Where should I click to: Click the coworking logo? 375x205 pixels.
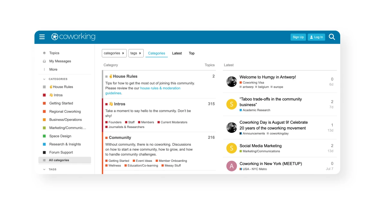(73, 37)
